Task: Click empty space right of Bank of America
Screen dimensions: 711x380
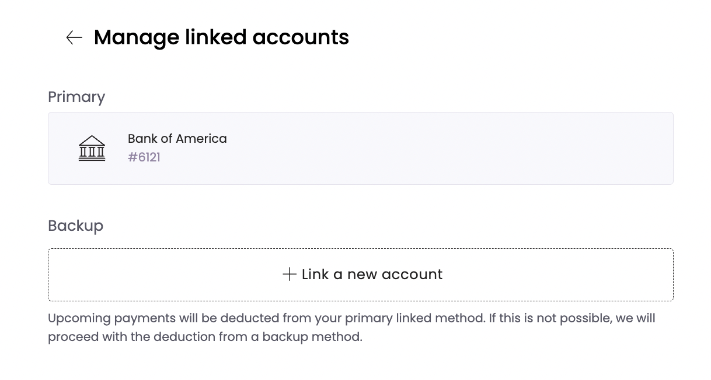Action: (x=449, y=149)
